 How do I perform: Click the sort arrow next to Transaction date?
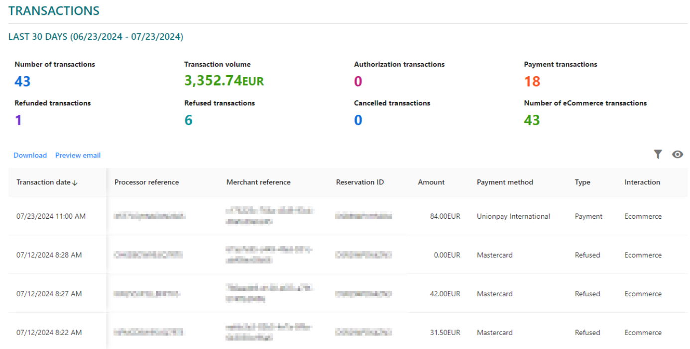(x=75, y=182)
